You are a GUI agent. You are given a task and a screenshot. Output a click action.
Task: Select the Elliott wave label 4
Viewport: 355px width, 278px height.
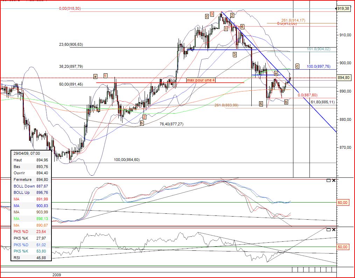click(242, 27)
